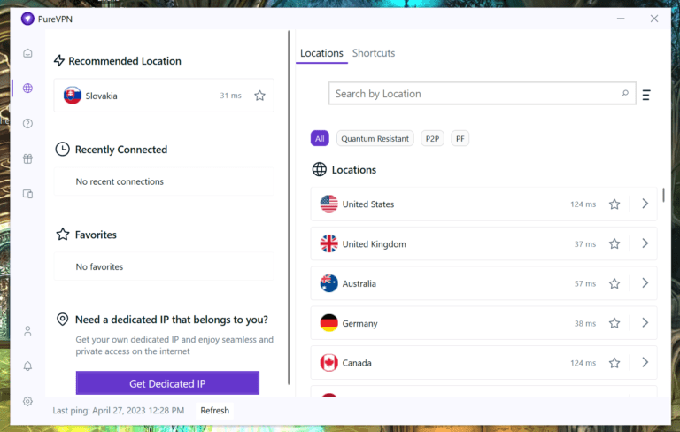This screenshot has width=680, height=432.
Task: Open the globe Locations sidebar icon
Action: [27, 89]
